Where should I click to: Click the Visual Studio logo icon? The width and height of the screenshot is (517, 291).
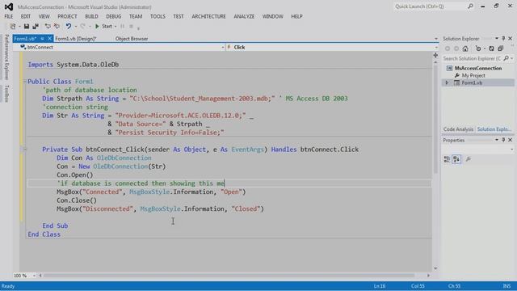[9, 6]
